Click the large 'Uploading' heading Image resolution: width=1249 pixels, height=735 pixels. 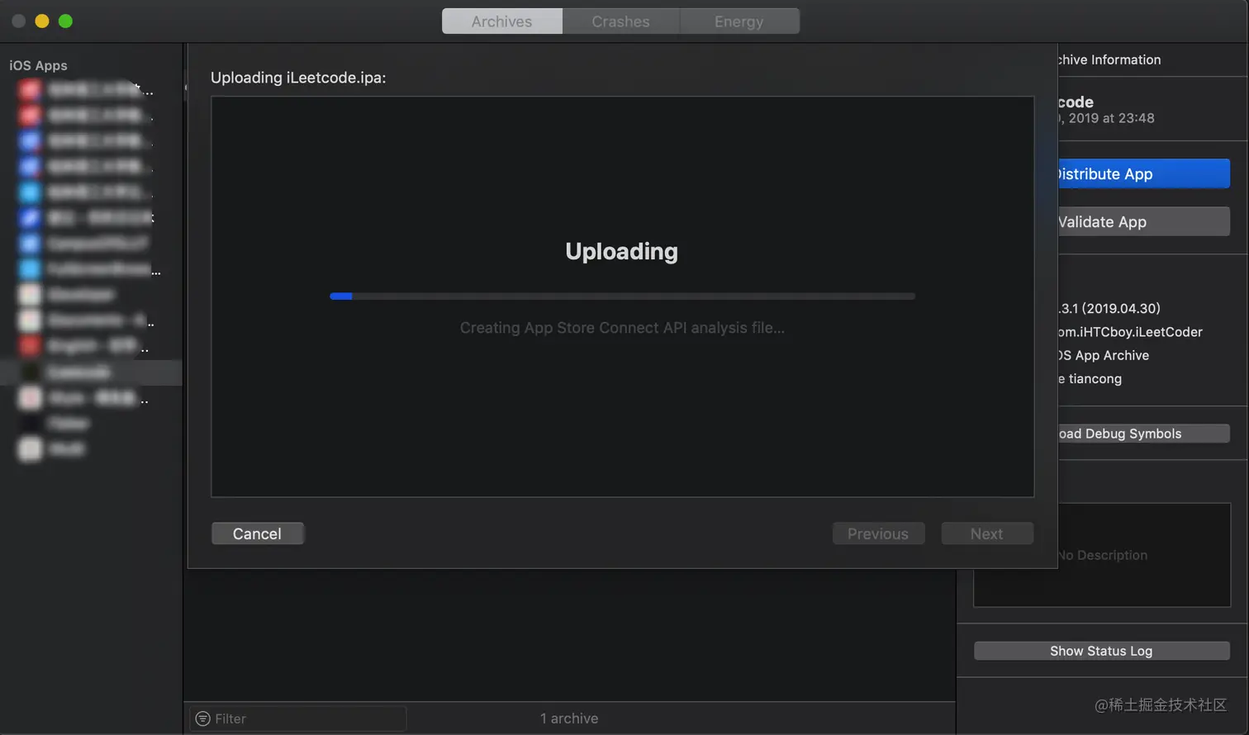point(622,251)
